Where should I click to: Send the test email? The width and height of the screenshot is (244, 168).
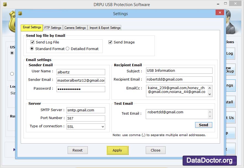(x=203, y=125)
